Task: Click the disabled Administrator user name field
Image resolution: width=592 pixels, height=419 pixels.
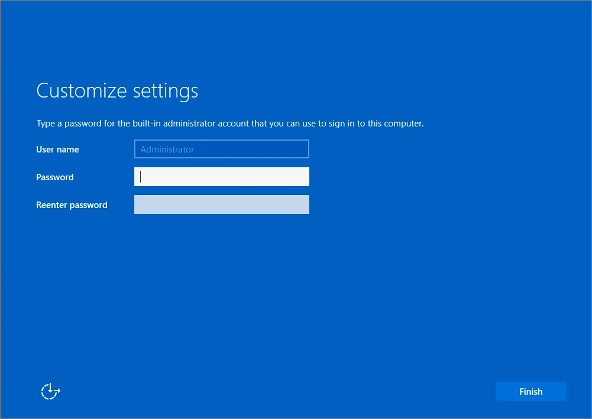Action: tap(222, 149)
